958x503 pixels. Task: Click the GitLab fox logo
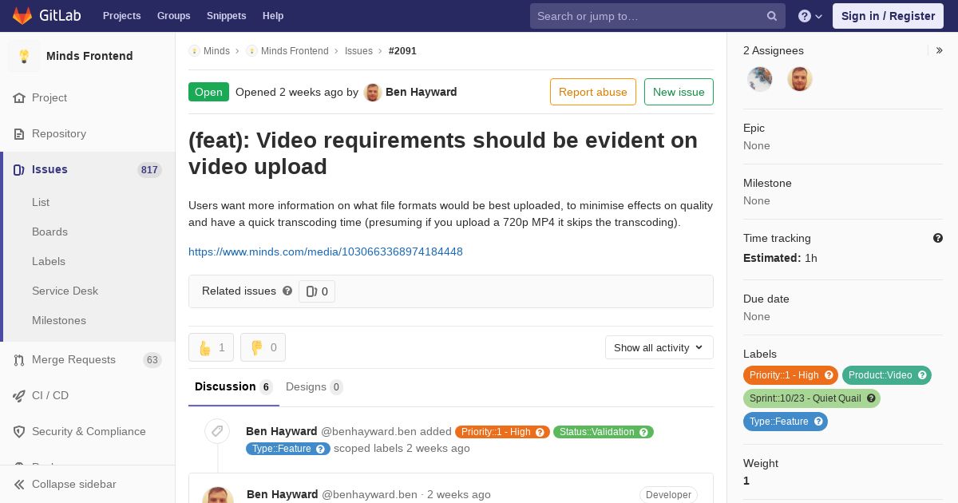pos(22,16)
